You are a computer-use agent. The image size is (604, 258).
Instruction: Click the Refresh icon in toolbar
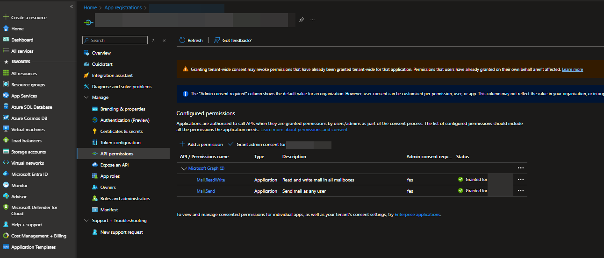[x=182, y=41]
